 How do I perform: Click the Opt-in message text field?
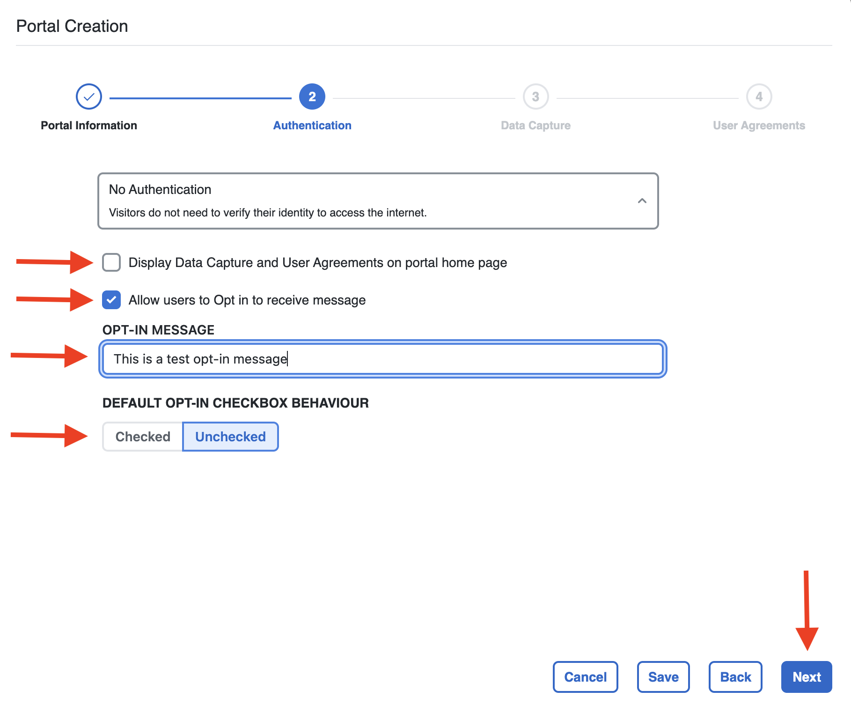point(382,359)
